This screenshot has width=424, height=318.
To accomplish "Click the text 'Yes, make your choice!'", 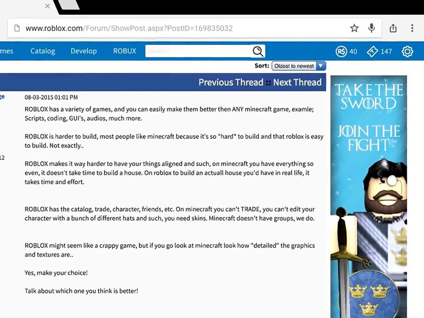I will click(x=56, y=273).
